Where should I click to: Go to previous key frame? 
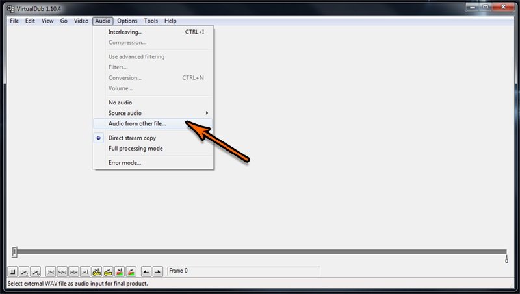(x=62, y=271)
